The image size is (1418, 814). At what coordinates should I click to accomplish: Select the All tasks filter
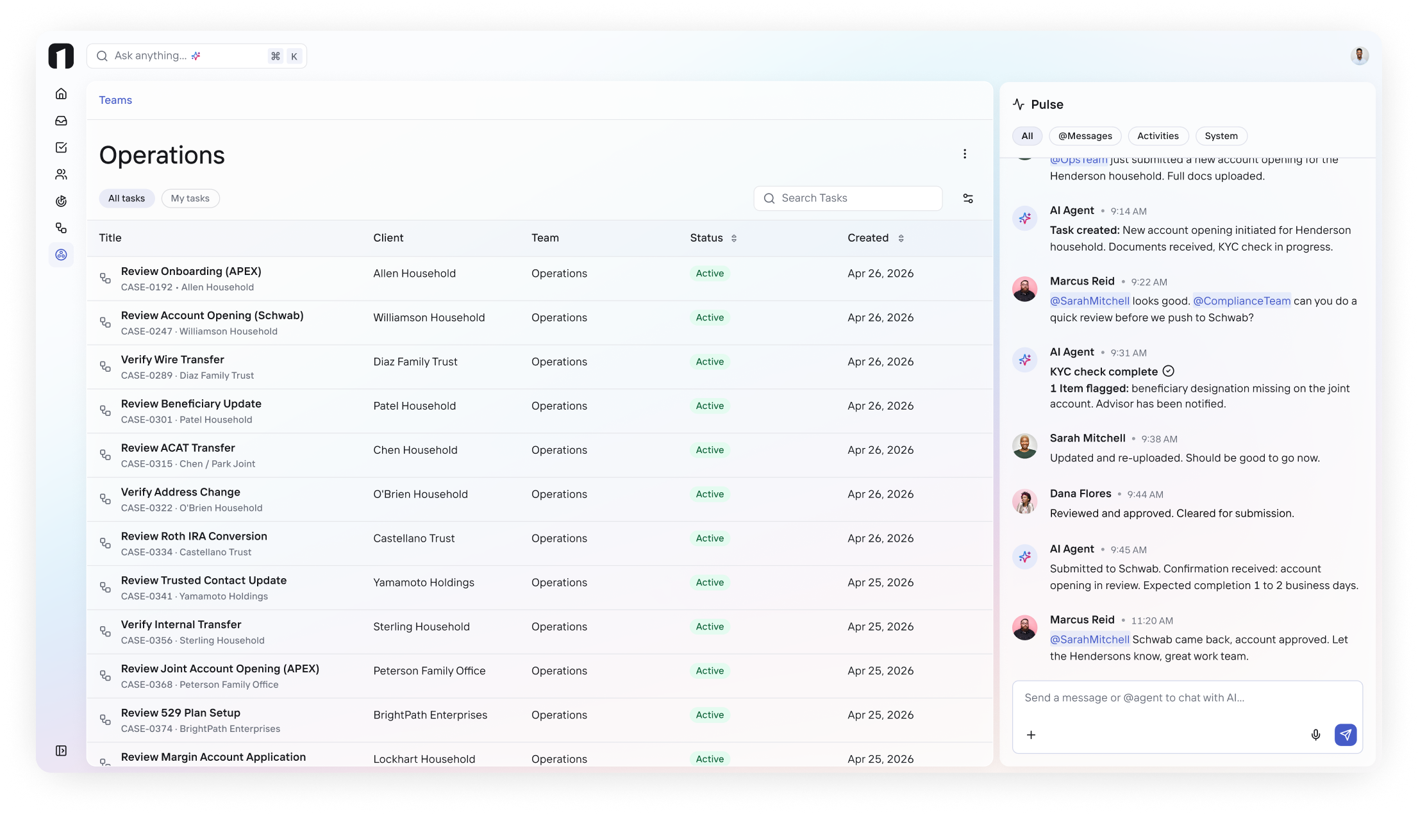pos(126,199)
